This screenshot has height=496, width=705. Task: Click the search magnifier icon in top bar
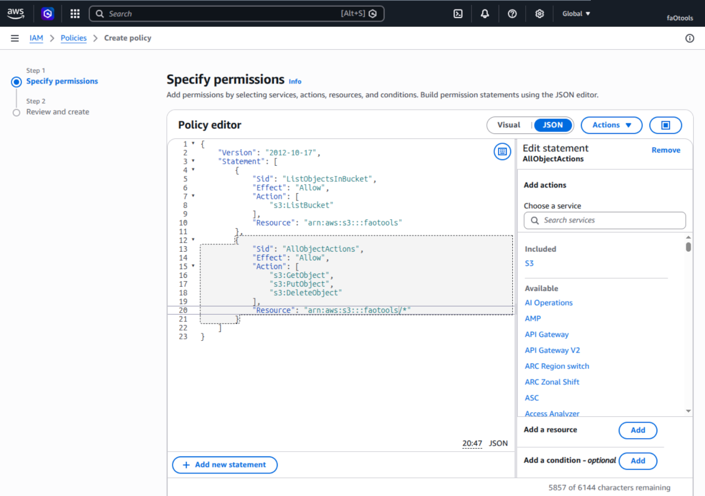coord(100,14)
